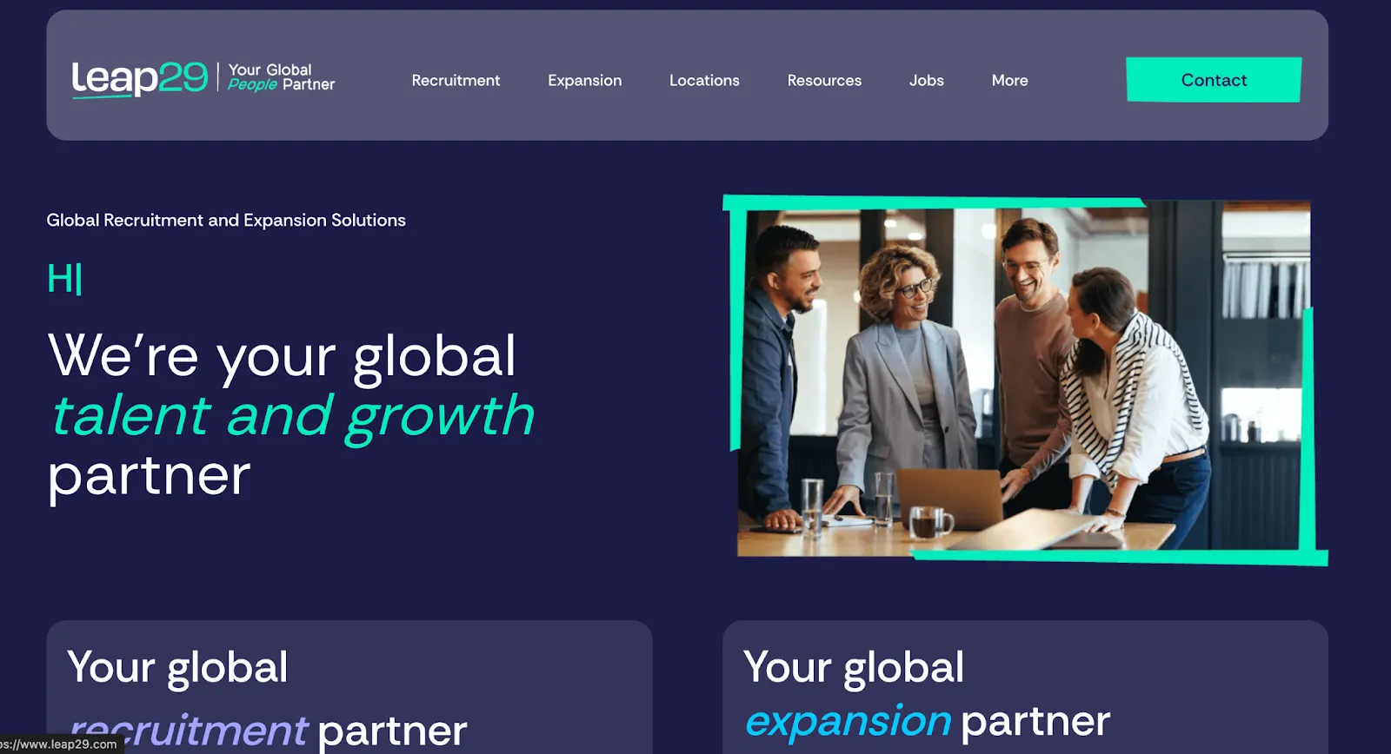
Task: Click the Global Recruitment and Expansion Solutions text
Action: point(226,221)
